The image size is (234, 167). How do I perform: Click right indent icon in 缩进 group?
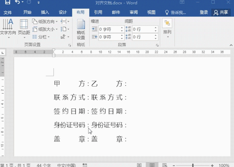click(94, 37)
